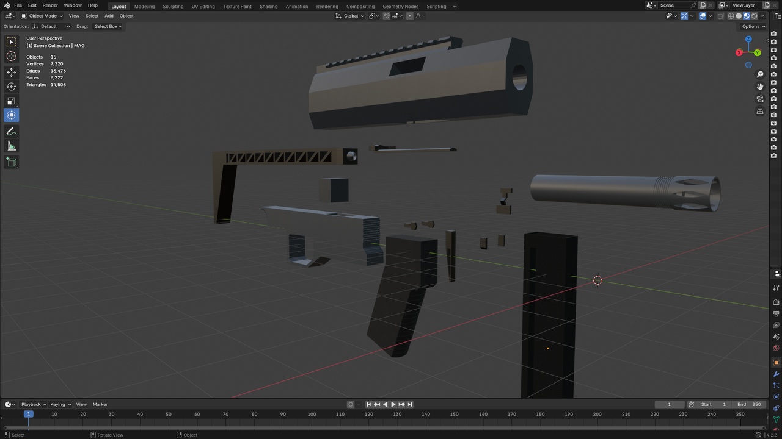
Task: Toggle show overlays button
Action: [703, 16]
